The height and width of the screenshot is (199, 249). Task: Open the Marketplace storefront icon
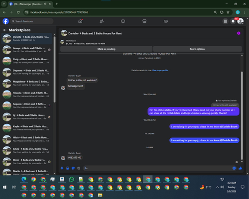144,21
